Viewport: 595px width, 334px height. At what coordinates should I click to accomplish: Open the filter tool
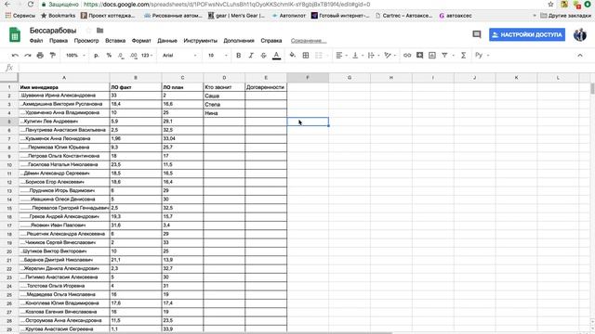[x=444, y=56]
